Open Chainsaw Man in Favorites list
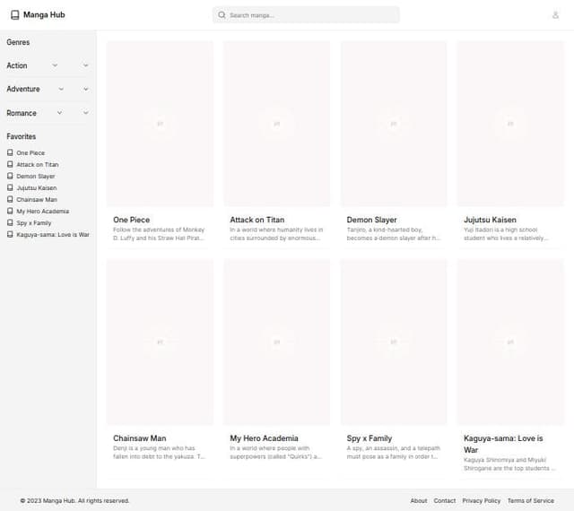Viewport: 574px width, 511px height. [37, 200]
